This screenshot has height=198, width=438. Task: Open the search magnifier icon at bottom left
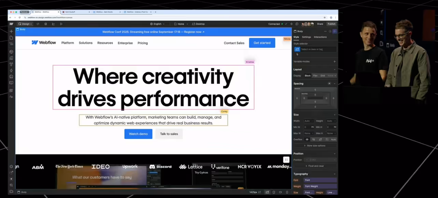[x=11, y=185]
